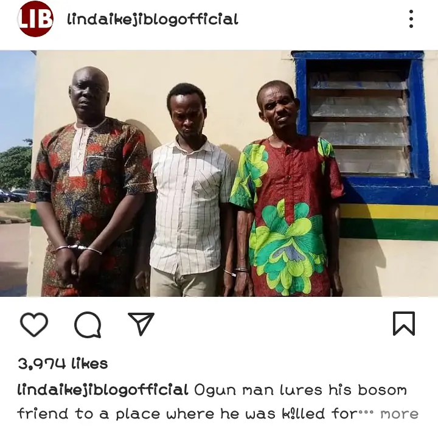
Task: Open the red LIB profile avatar
Action: click(35, 19)
